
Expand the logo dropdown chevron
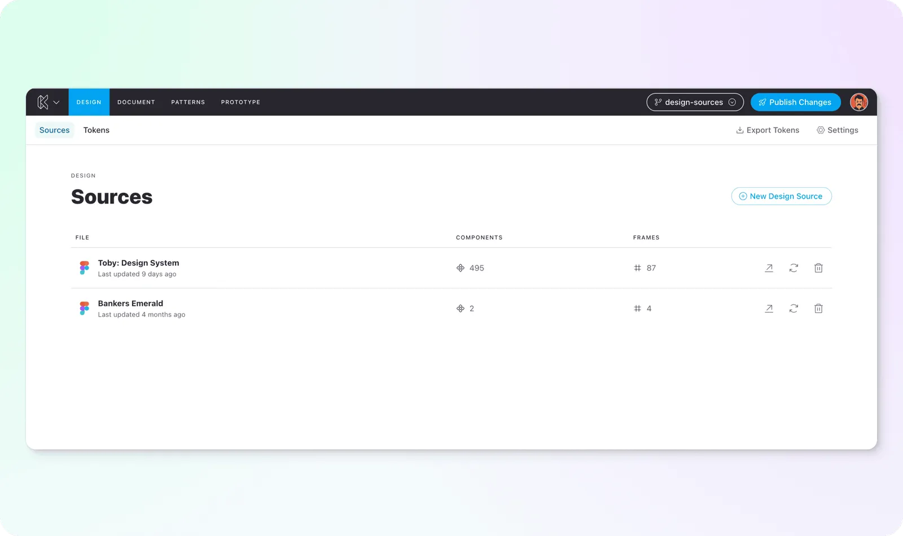click(56, 103)
